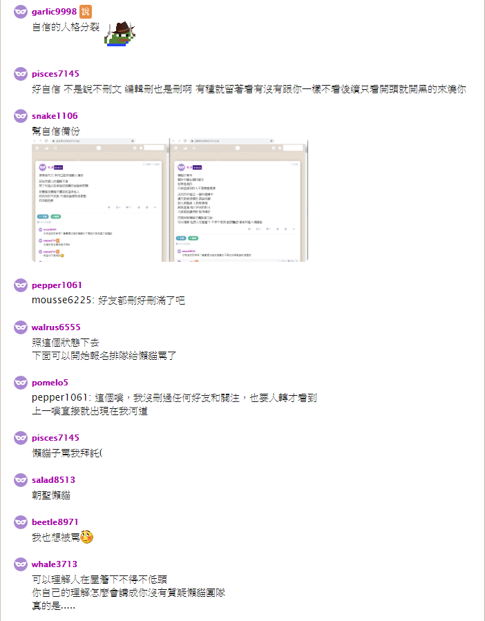Click the flushed face emoji in beetle8971's reply
485x621 pixels.
point(87,537)
